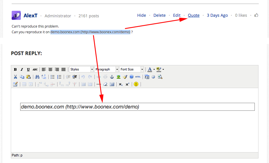Open the HTML source editor
The width and height of the screenshot is (269, 163).
tap(138, 77)
